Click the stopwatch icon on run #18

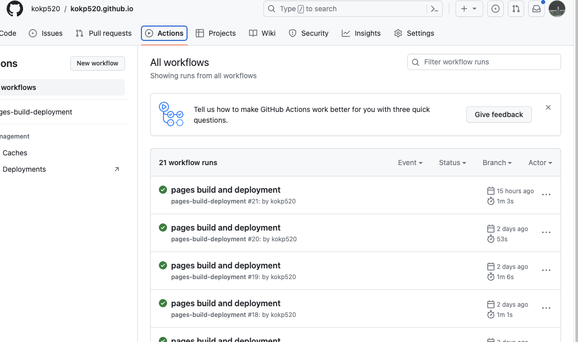tap(491, 315)
